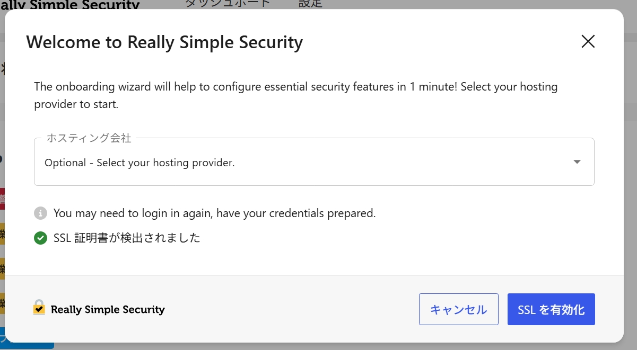This screenshot has height=350, width=637.
Task: Click the green SSL detected checkmark icon
Action: pos(40,238)
